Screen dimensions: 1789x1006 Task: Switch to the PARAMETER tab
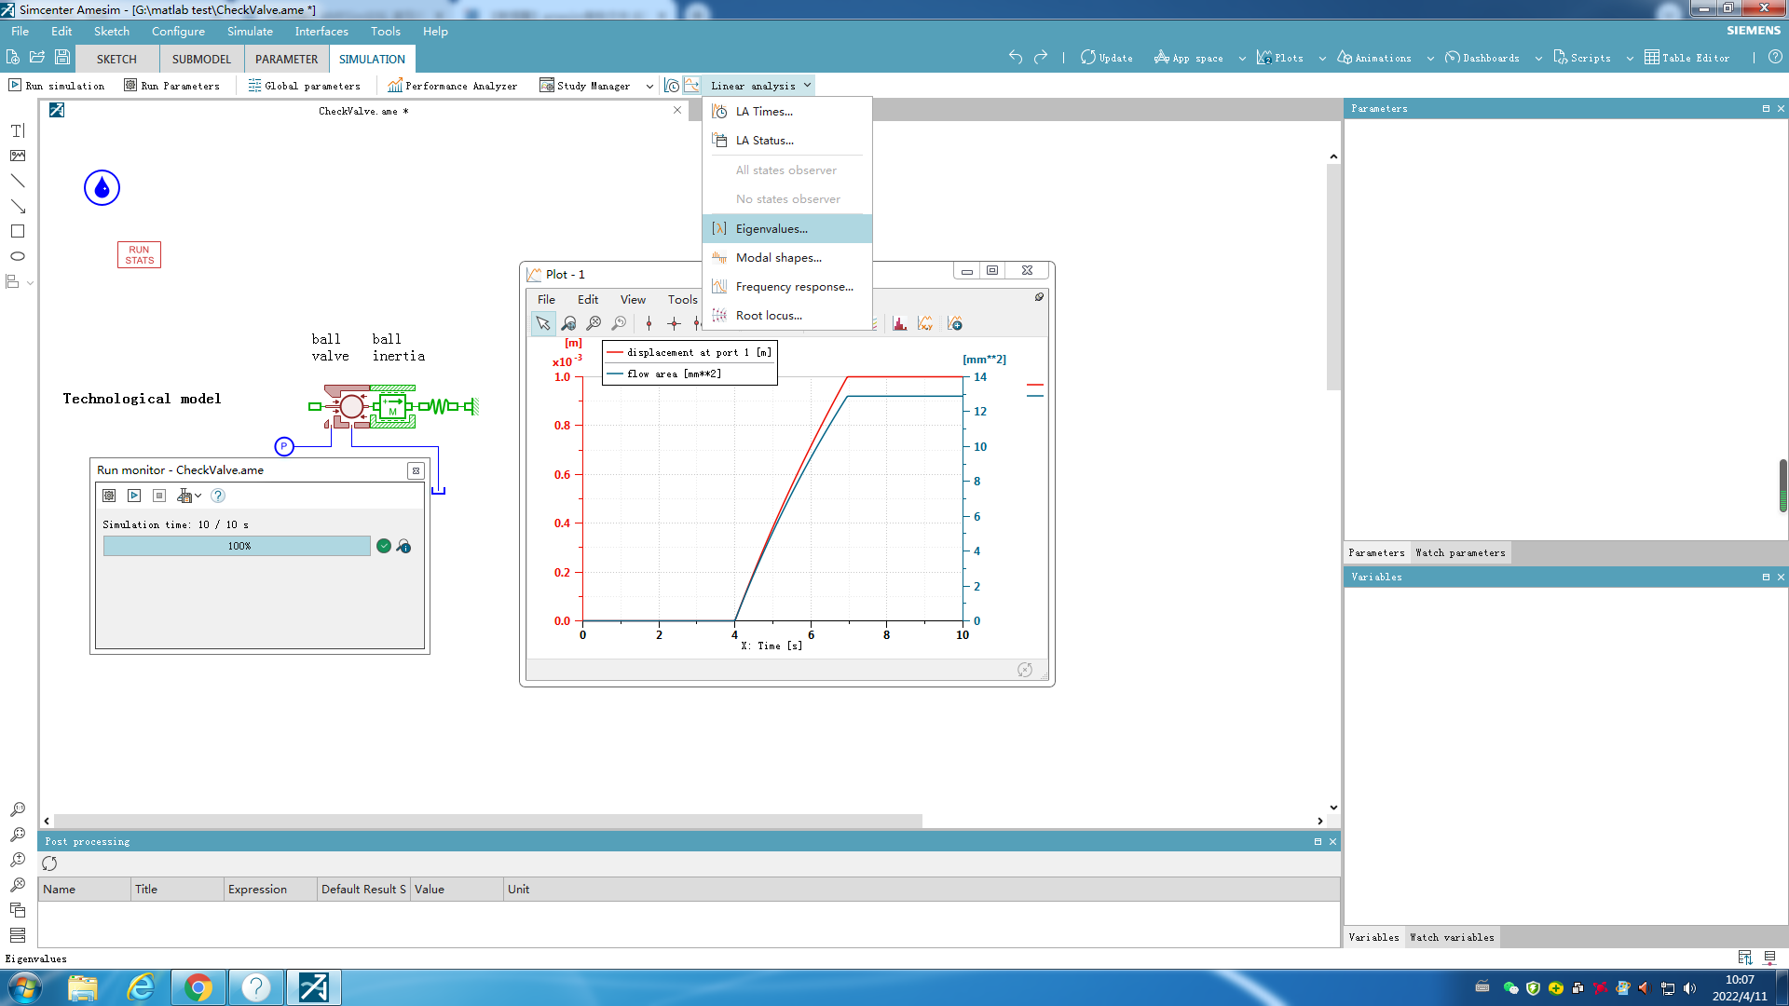[x=286, y=58]
